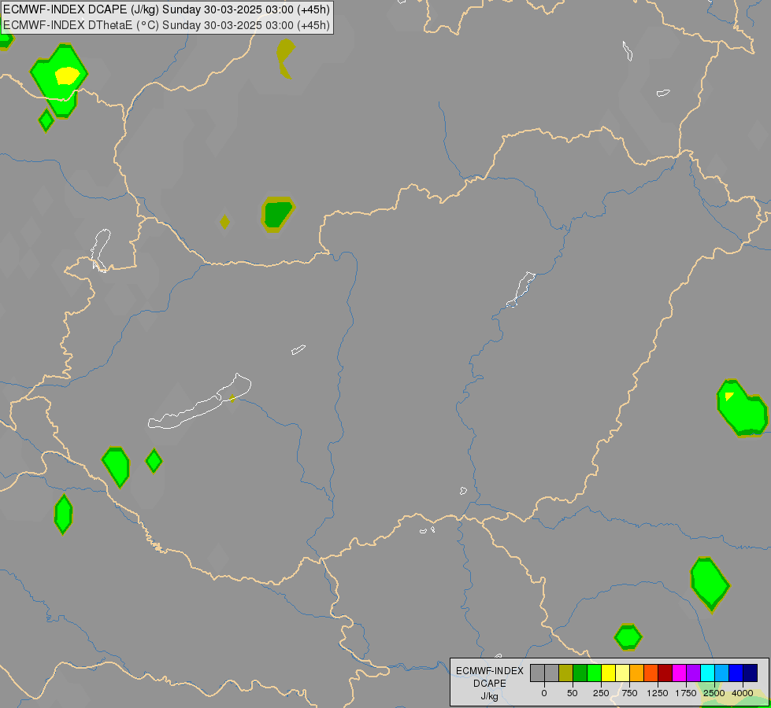
Task: Click the large yellow core of the green DCAPE blob
Action: pyautogui.click(x=67, y=76)
